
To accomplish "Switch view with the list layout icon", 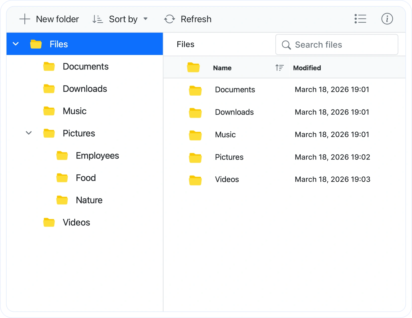I will coord(360,19).
